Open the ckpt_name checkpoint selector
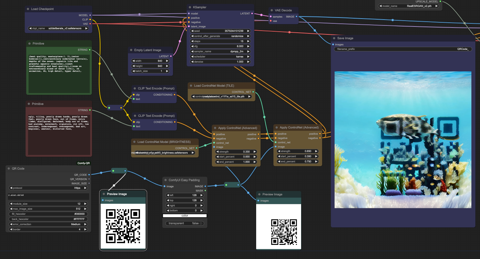The width and height of the screenshot is (480, 259). click(58, 28)
